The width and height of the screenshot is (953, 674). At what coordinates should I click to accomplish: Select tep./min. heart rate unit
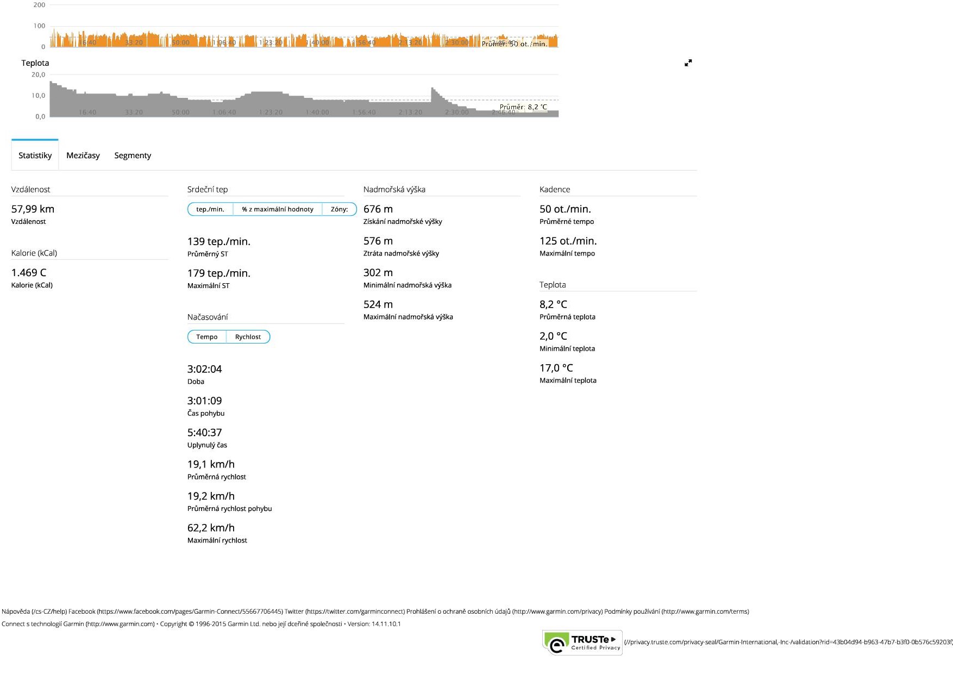pyautogui.click(x=210, y=209)
